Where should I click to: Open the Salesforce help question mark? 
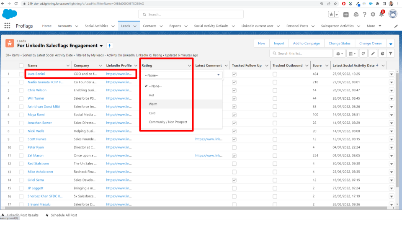click(364, 15)
